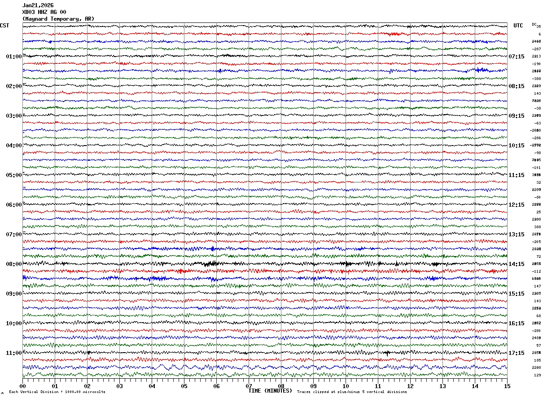Click the DC offset value -63
This screenshot has height=398, width=543.
tap(537, 123)
